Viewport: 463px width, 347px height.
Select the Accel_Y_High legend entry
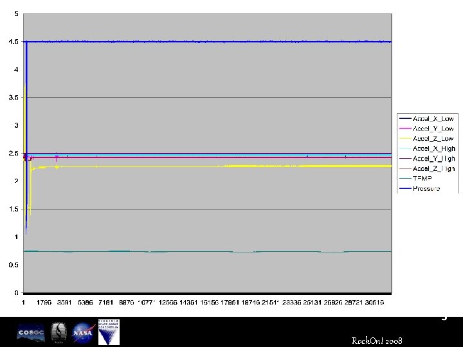click(427, 159)
